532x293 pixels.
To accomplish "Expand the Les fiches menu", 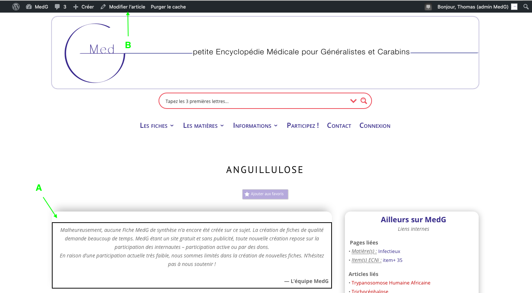I will [x=157, y=126].
